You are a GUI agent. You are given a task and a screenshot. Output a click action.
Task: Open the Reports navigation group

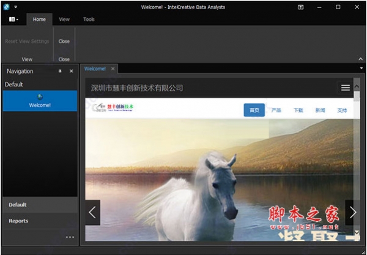[x=40, y=221]
